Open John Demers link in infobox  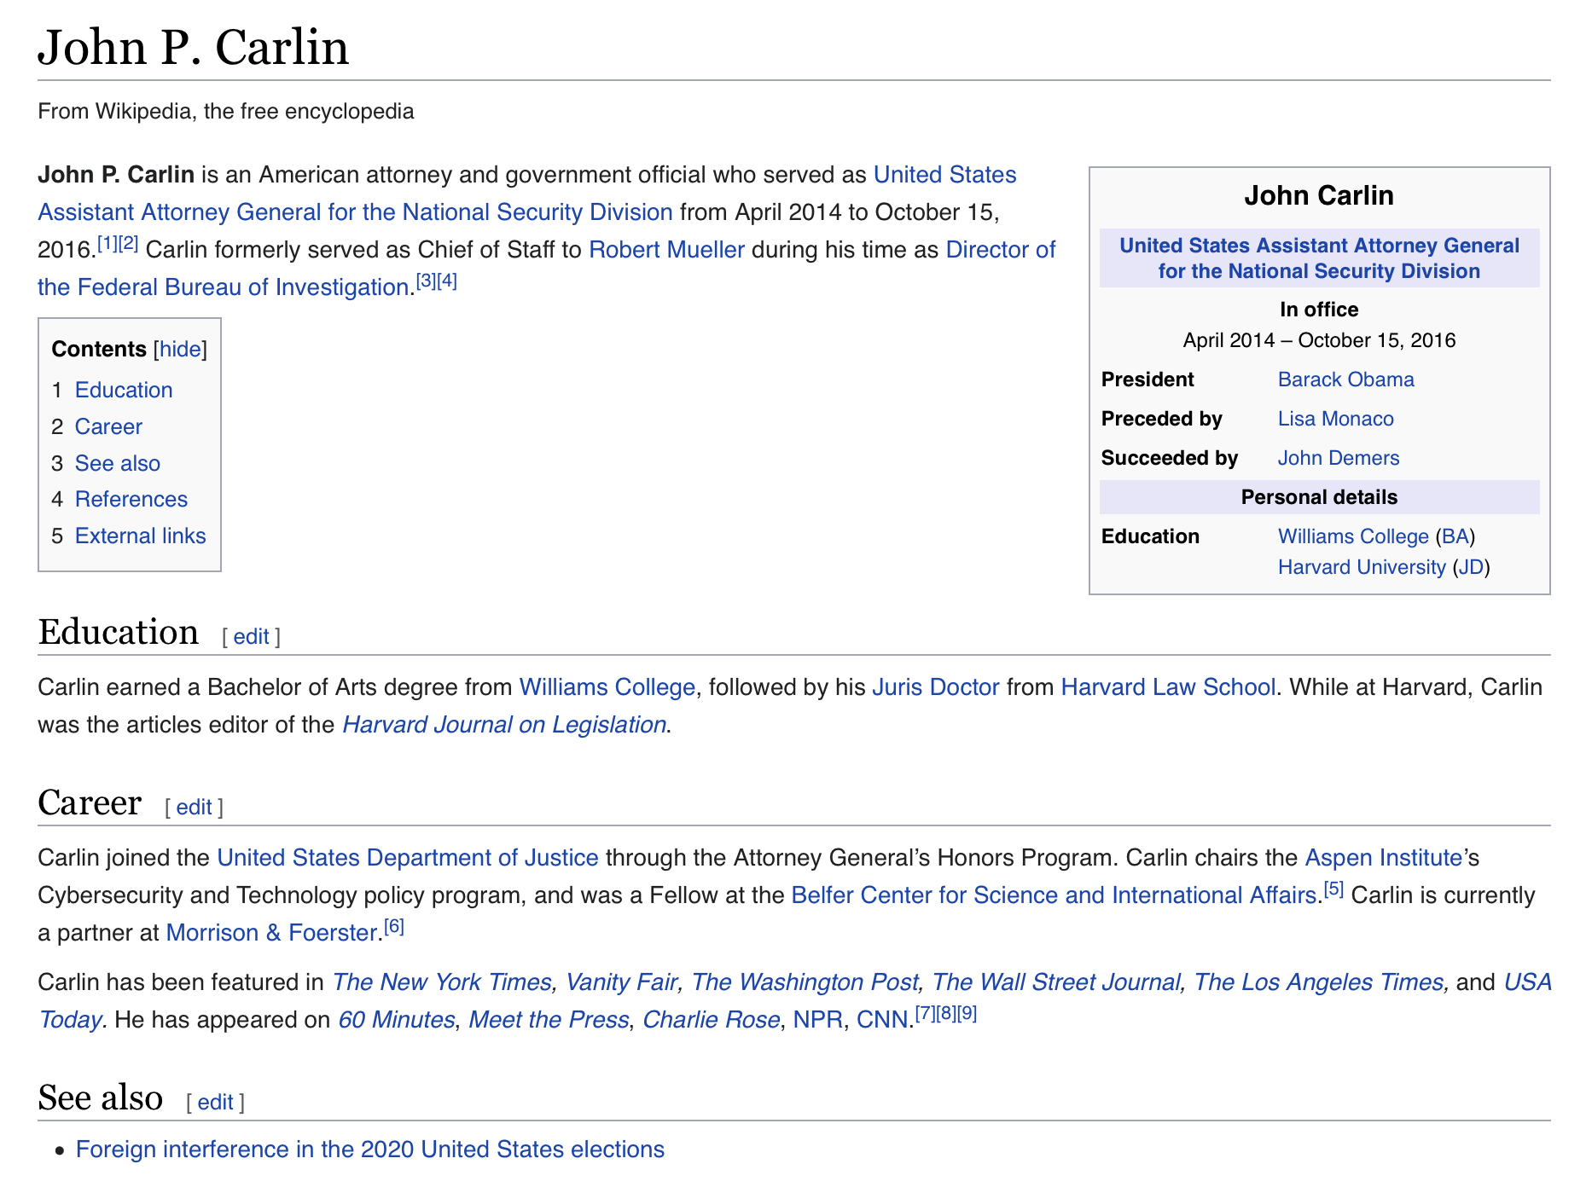(1339, 458)
